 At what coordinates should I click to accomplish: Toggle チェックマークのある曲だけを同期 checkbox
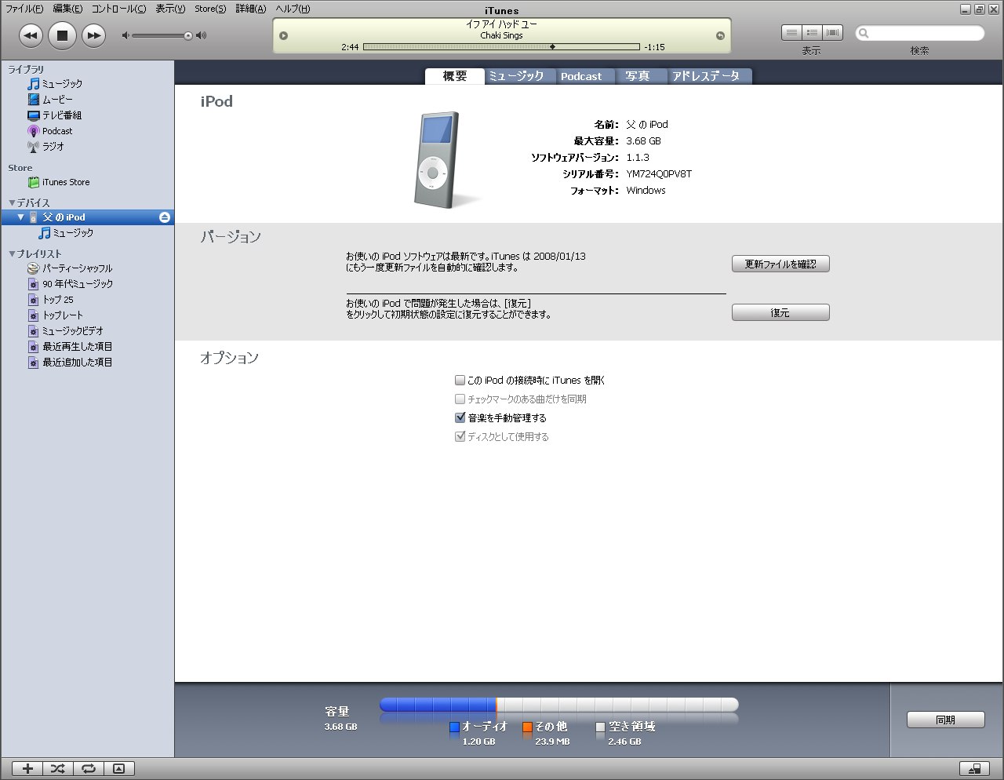click(460, 399)
